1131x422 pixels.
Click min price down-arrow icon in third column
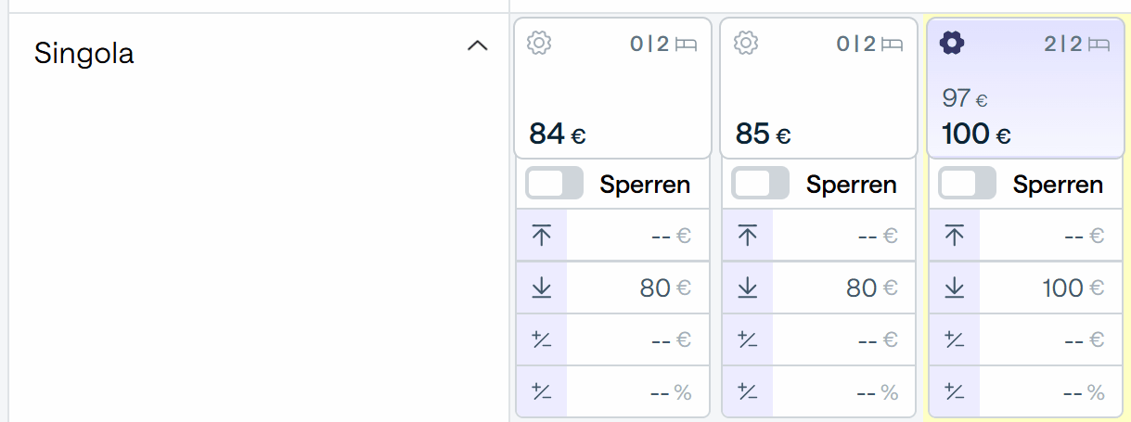point(955,288)
